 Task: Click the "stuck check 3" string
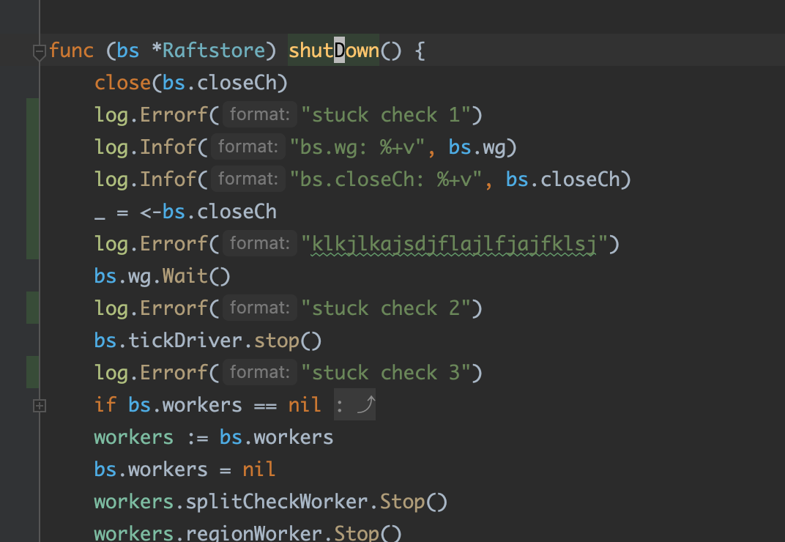pyautogui.click(x=385, y=373)
